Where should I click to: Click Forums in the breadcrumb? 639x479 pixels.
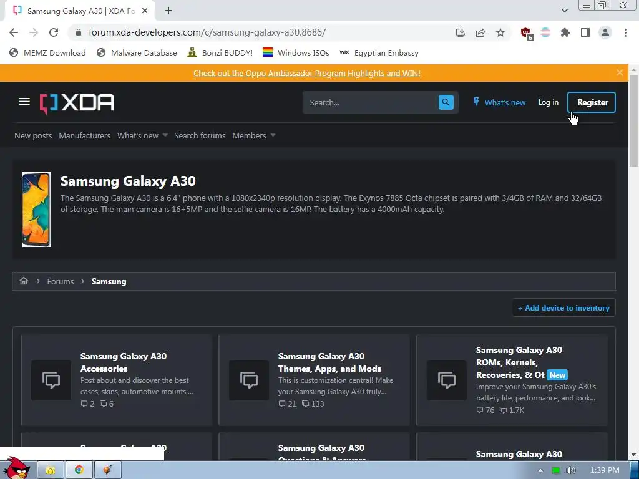(x=61, y=281)
